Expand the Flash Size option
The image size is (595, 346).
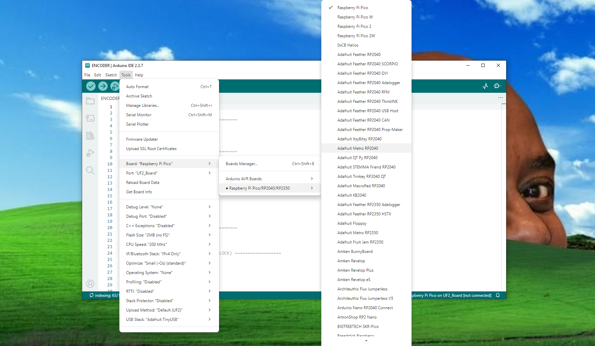point(169,235)
